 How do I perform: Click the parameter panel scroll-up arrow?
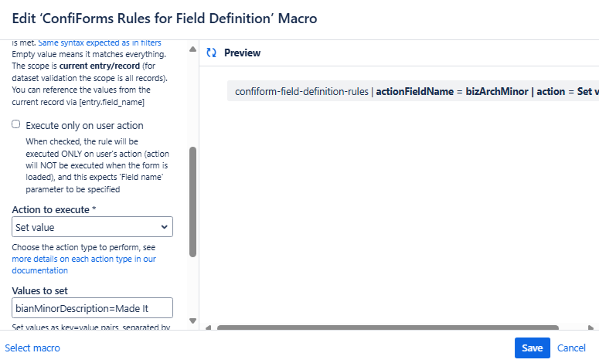coord(193,49)
